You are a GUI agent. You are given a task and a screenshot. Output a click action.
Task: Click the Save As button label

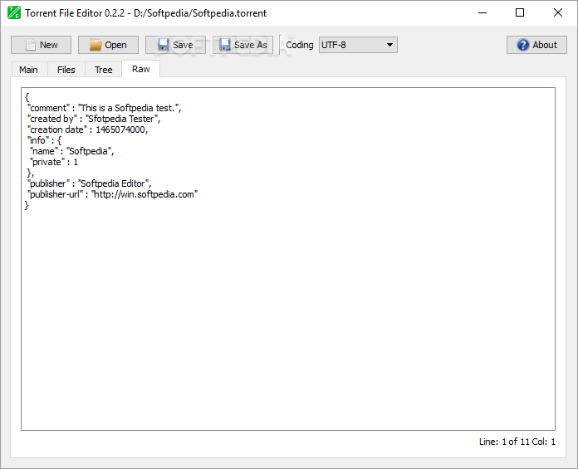251,45
